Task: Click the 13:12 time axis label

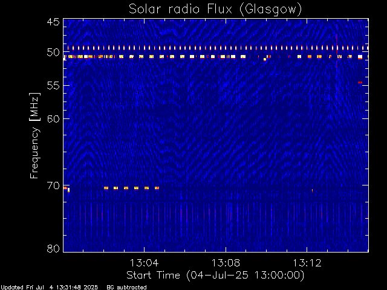Action: (x=307, y=263)
